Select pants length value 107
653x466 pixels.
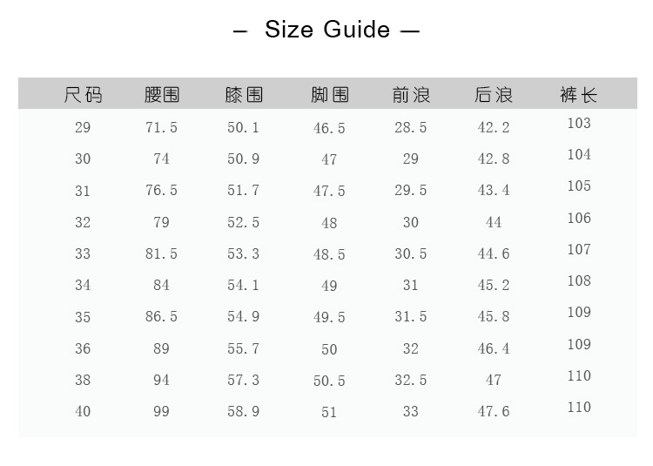[579, 249]
